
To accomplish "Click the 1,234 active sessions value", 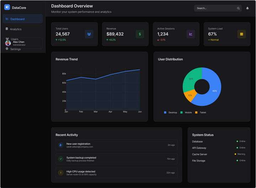I will (162, 34).
